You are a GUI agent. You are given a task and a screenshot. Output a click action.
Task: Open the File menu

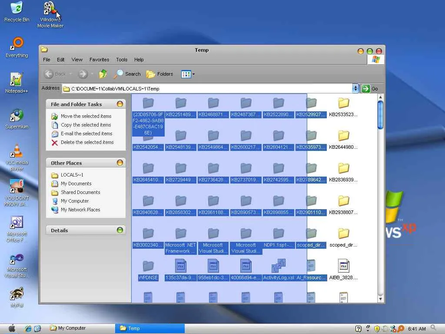coord(46,60)
